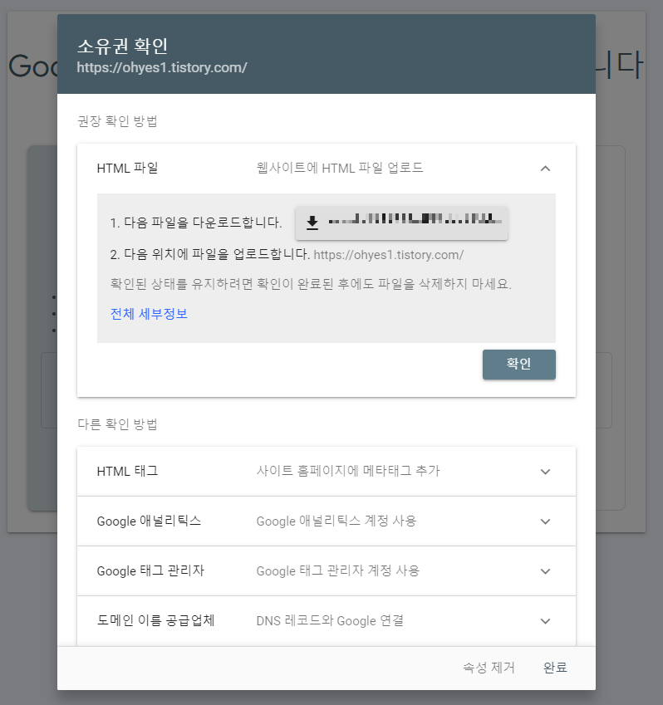Collapse the HTML 파일 section chevron
This screenshot has width=663, height=705.
(545, 169)
